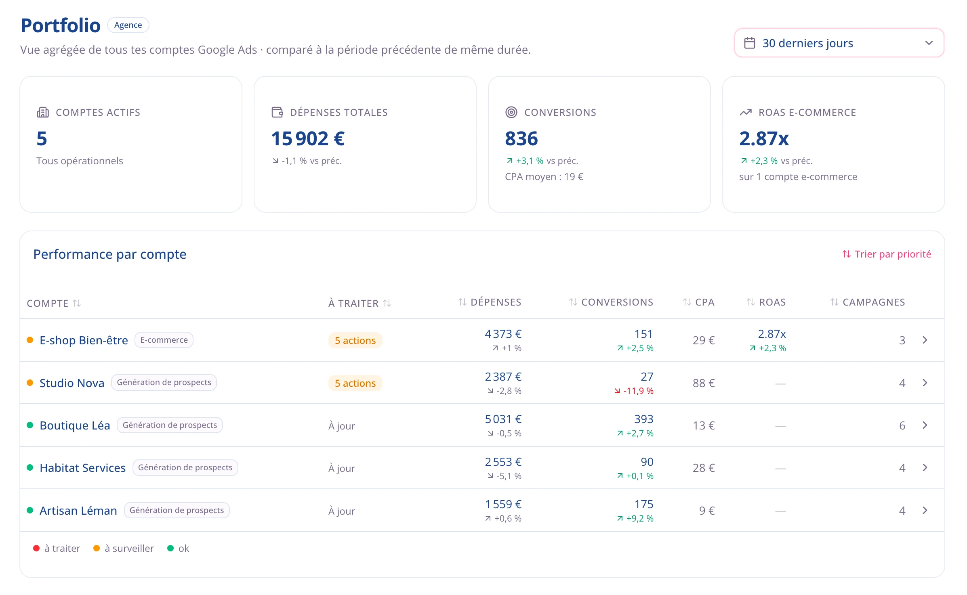Click Performance par compte heading
The image size is (967, 595).
pos(110,254)
